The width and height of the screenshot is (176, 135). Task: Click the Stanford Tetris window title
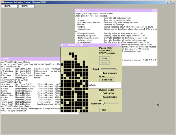pos(75,45)
